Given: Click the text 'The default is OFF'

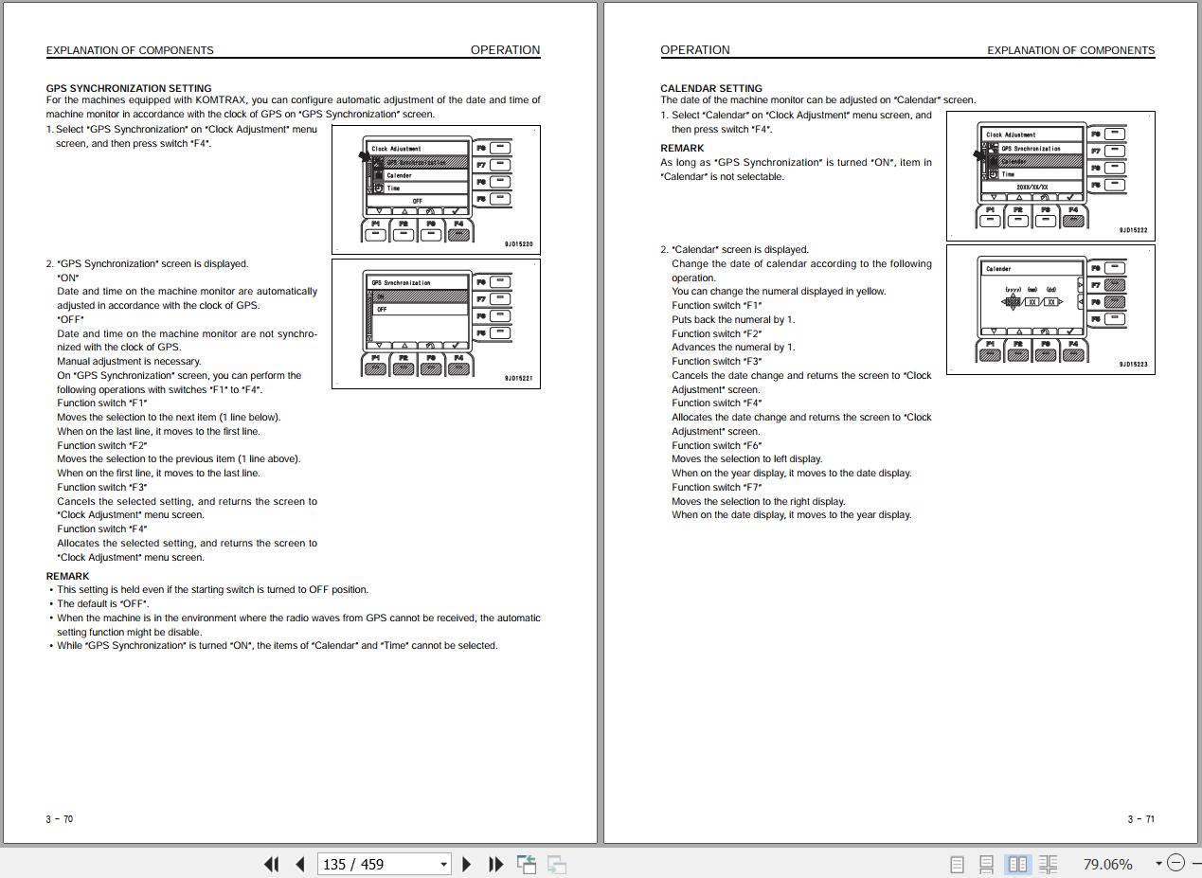Looking at the screenshot, I should (x=102, y=603).
